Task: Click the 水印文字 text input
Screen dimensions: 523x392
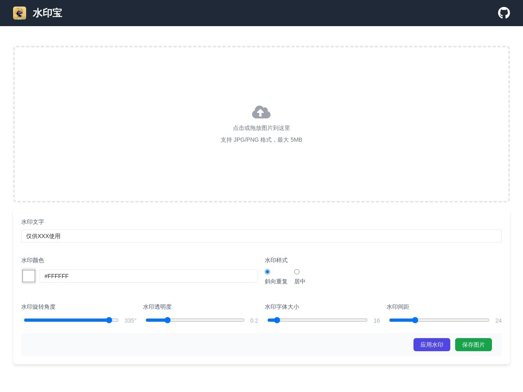Action: coord(261,236)
